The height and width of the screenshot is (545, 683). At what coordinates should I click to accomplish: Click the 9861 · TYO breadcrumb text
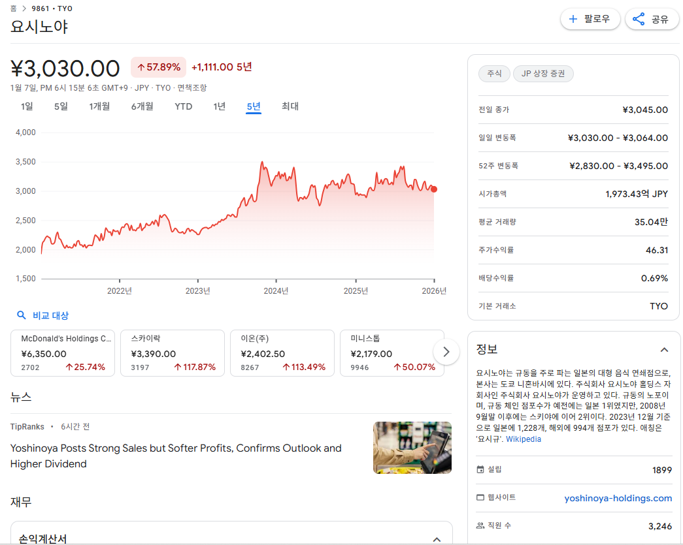pyautogui.click(x=52, y=8)
